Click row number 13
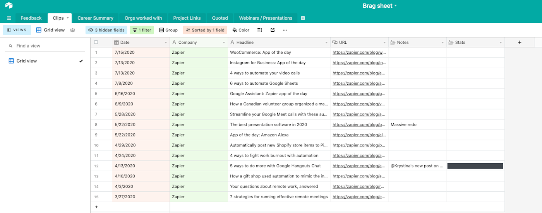Viewport: 542px width, 213px height. 96,176
